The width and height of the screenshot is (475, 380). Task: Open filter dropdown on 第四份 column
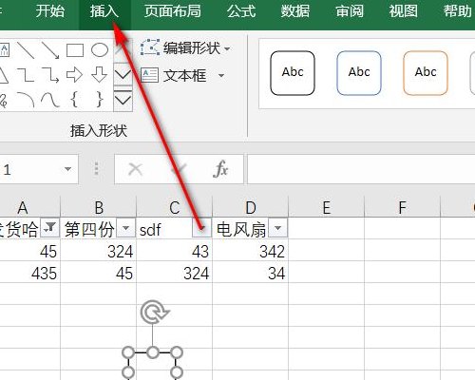point(125,228)
